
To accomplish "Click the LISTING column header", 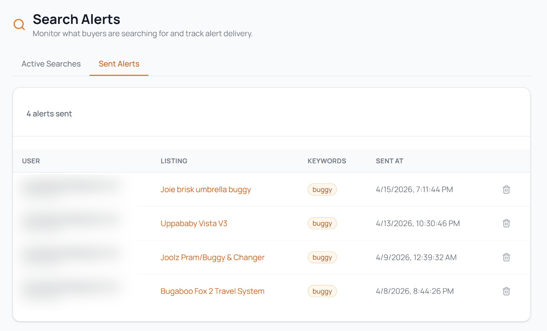I will (174, 161).
